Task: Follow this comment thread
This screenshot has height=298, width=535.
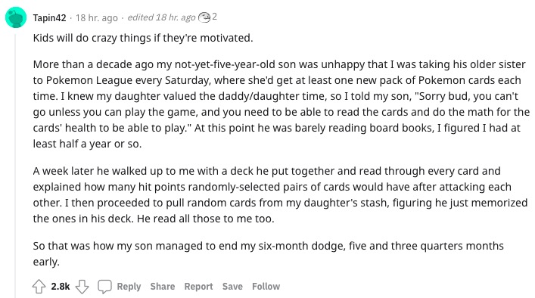Action: (266, 287)
